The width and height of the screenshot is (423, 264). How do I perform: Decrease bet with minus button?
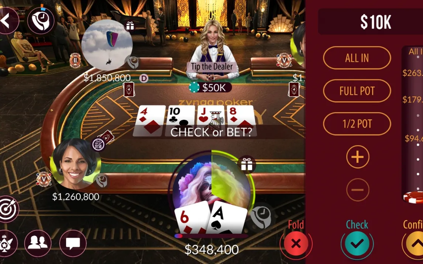[357, 190]
